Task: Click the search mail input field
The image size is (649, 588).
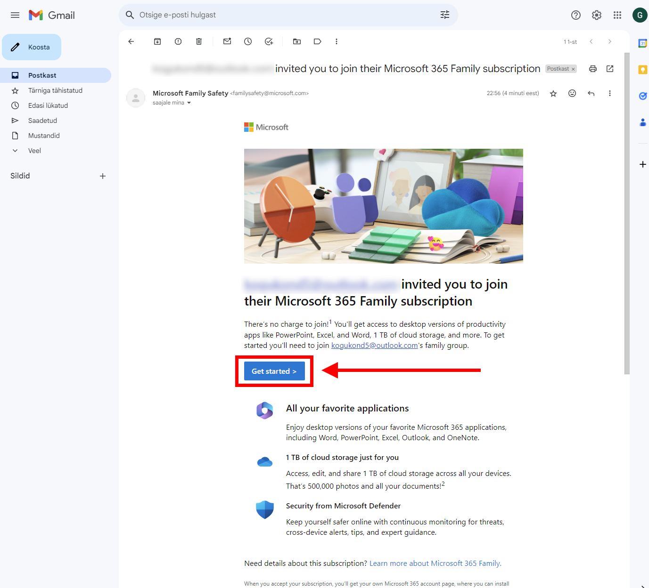Action: [x=288, y=15]
